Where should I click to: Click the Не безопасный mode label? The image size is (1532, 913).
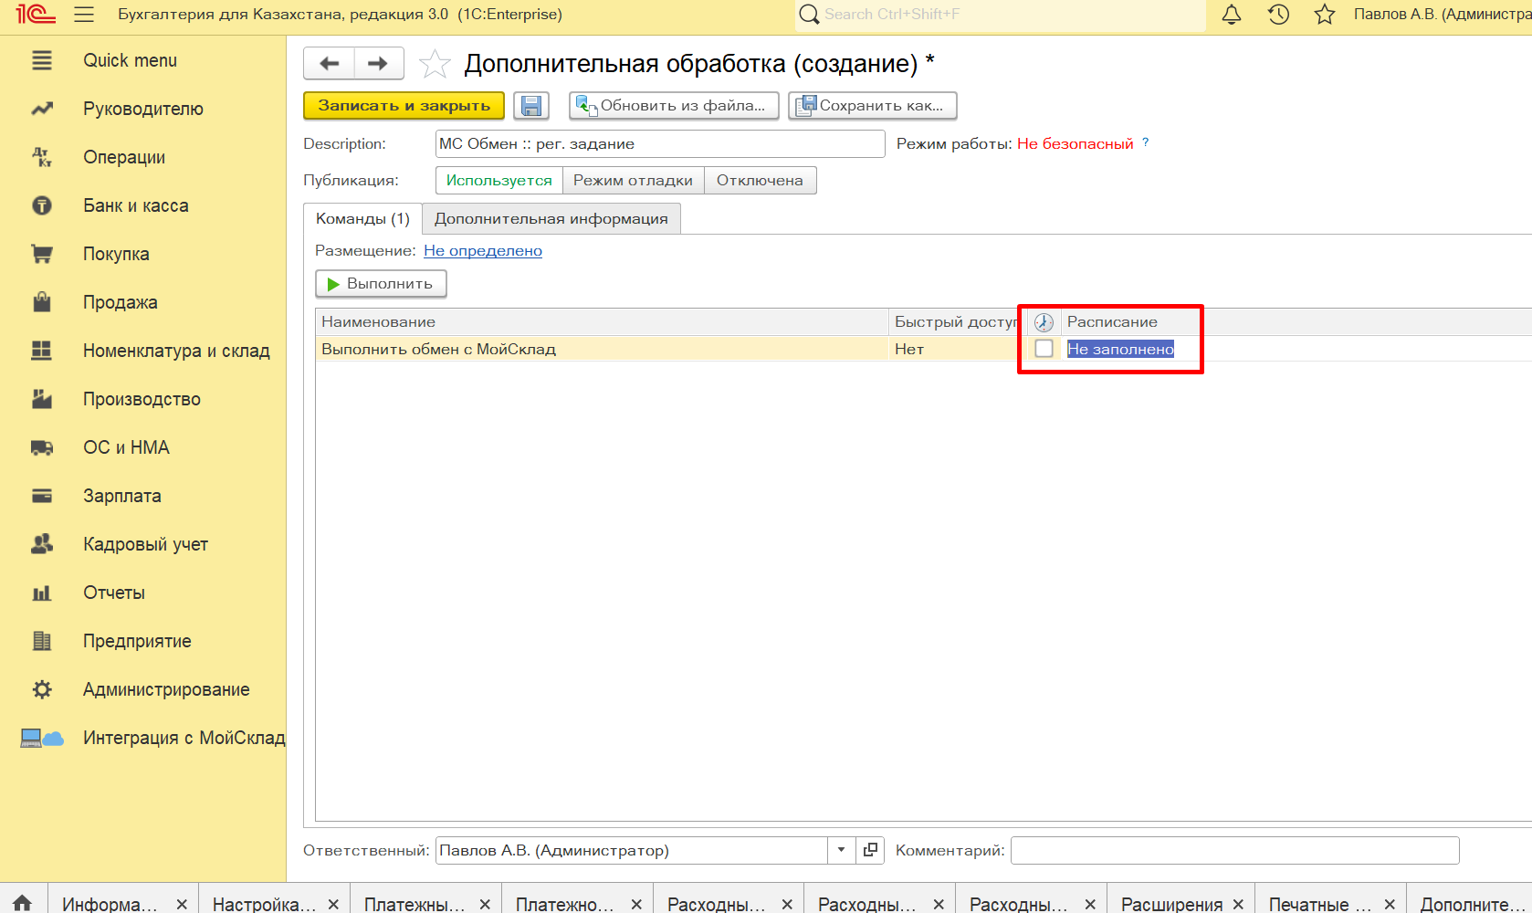[x=1075, y=144]
